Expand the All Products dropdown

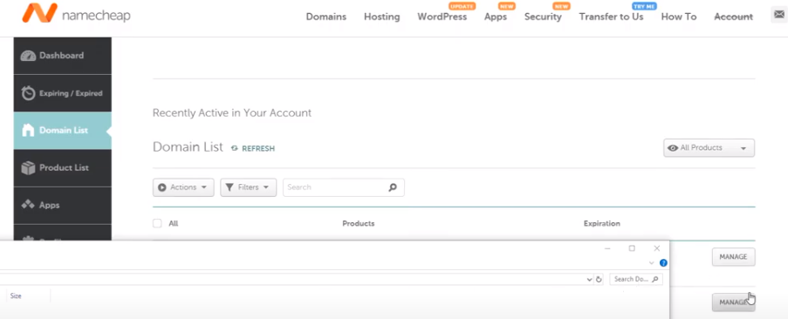(709, 148)
